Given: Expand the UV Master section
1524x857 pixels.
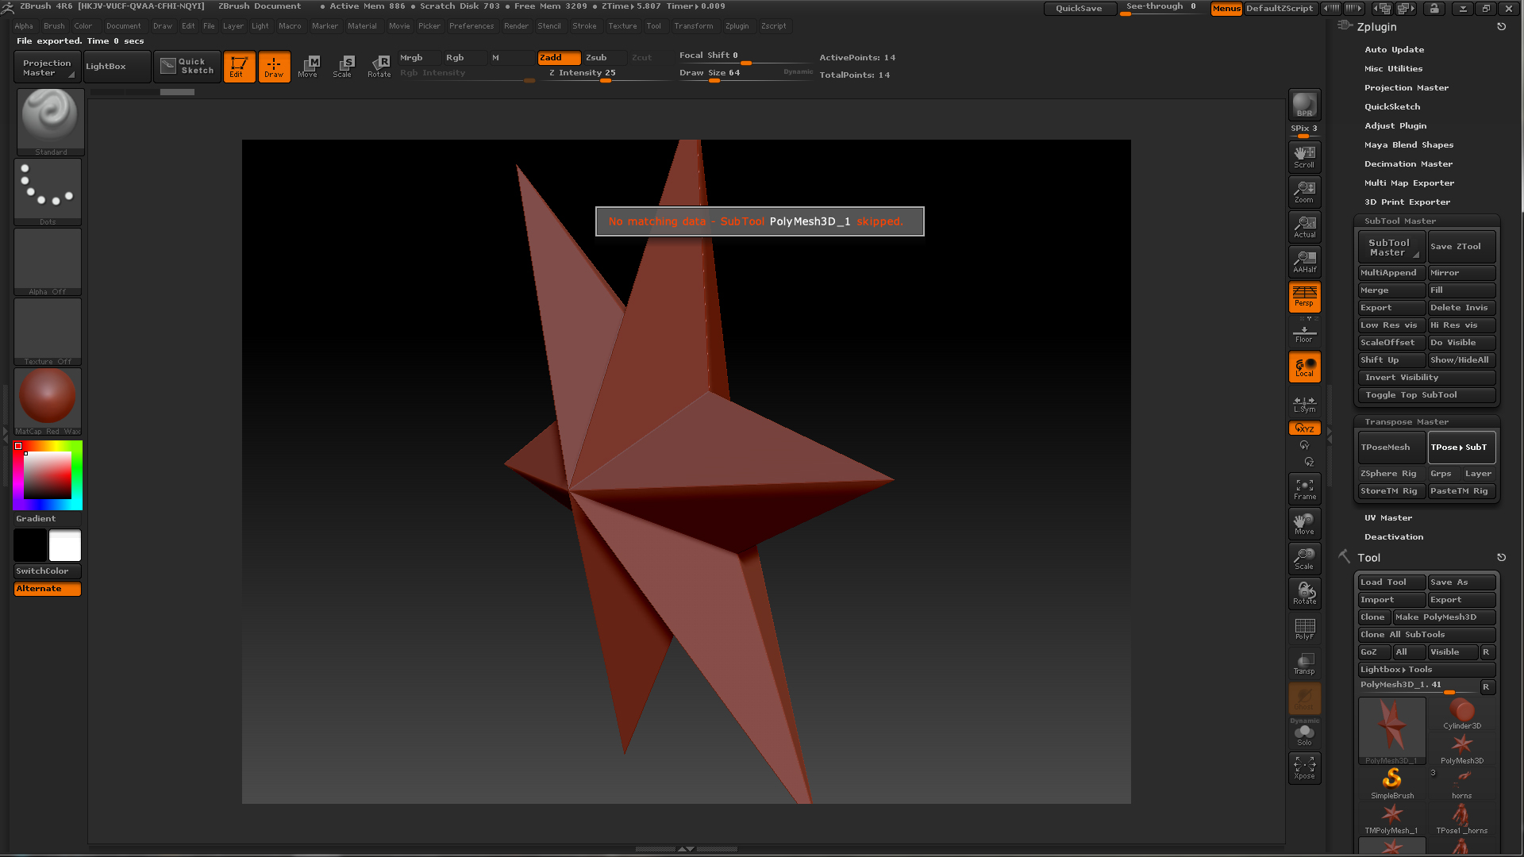Looking at the screenshot, I should coord(1387,518).
